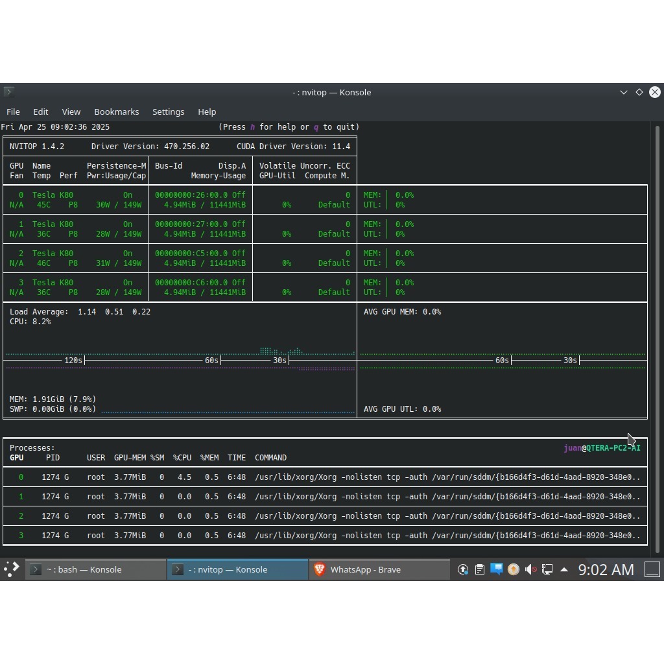
Task: Click the blue chat notification tray icon
Action: 496,569
